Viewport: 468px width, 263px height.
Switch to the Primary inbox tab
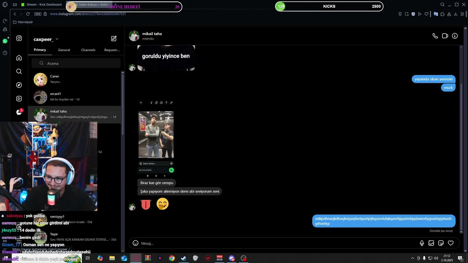click(x=40, y=50)
